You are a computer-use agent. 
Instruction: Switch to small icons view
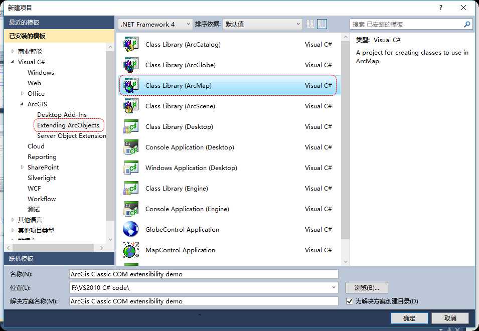310,24
